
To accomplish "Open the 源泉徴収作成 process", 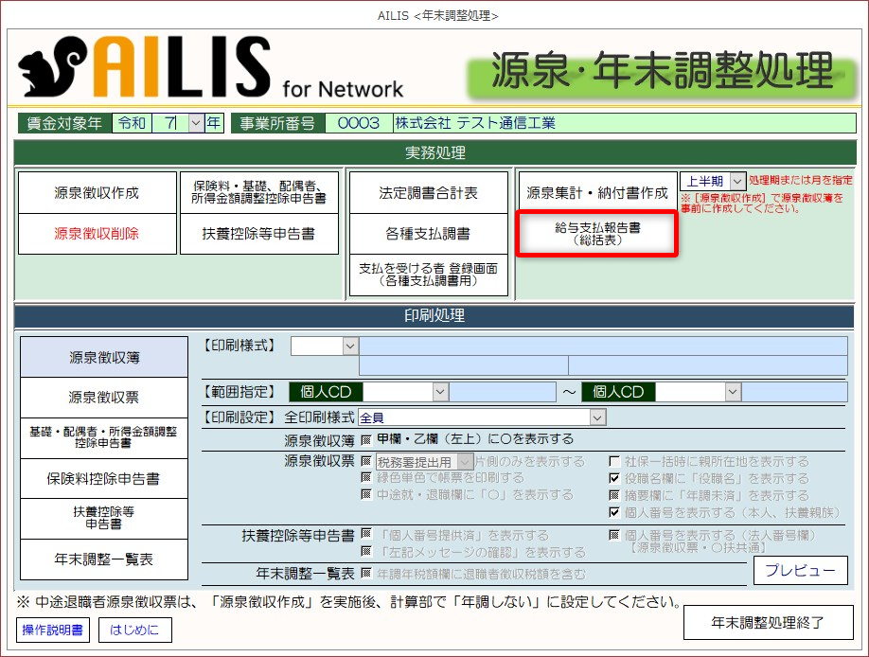I will pyautogui.click(x=97, y=193).
